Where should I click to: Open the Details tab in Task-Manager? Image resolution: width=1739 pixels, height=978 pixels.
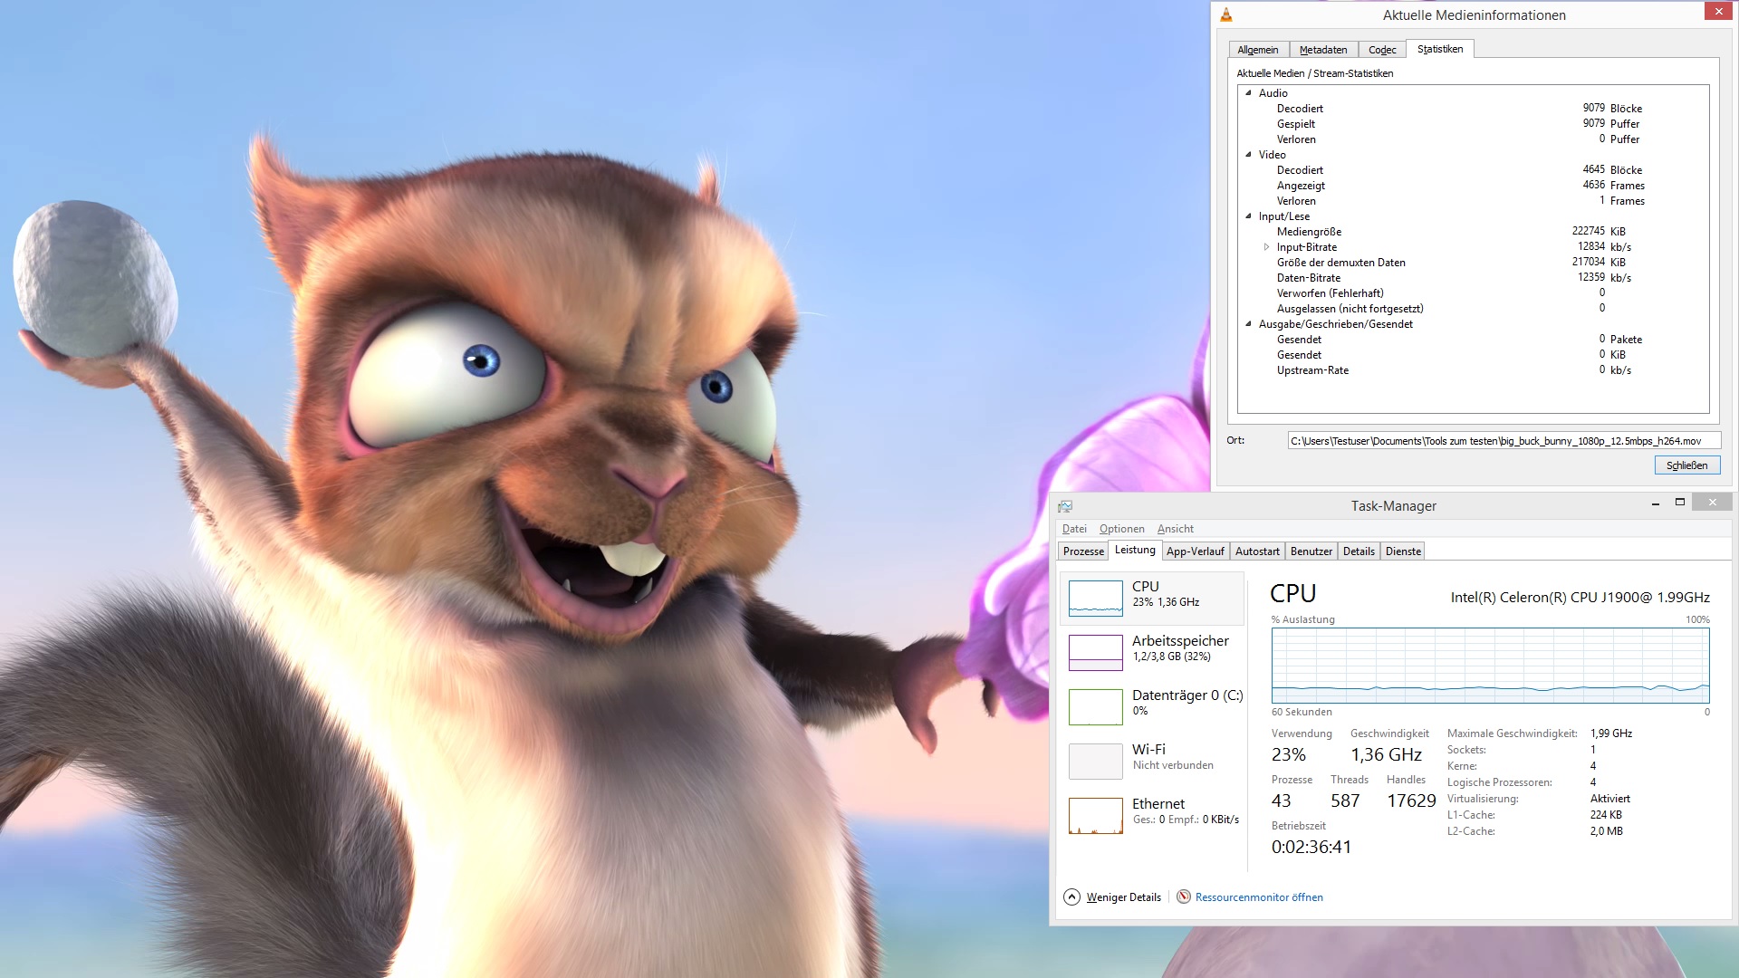(x=1359, y=551)
